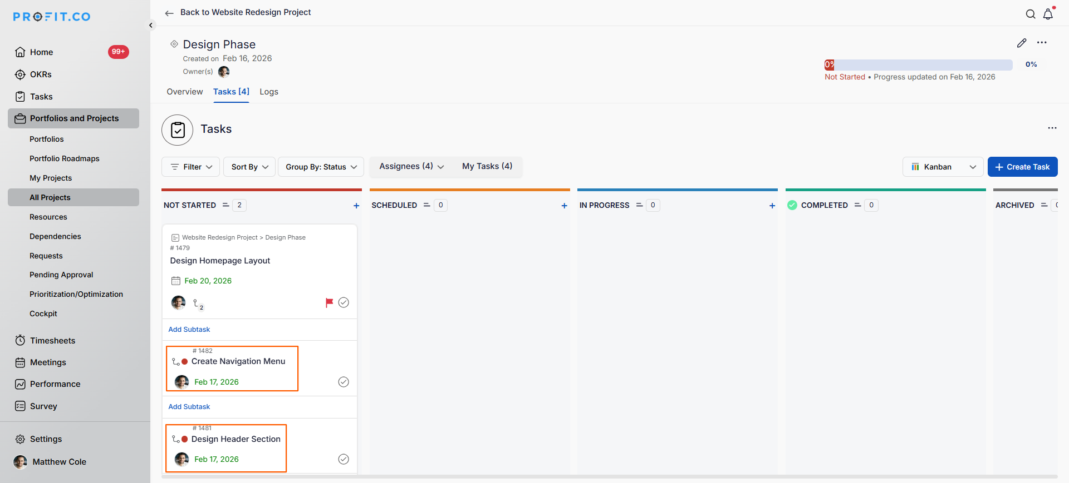Click the PROFIT.CO logo
This screenshot has height=483, width=1069.
pyautogui.click(x=52, y=17)
